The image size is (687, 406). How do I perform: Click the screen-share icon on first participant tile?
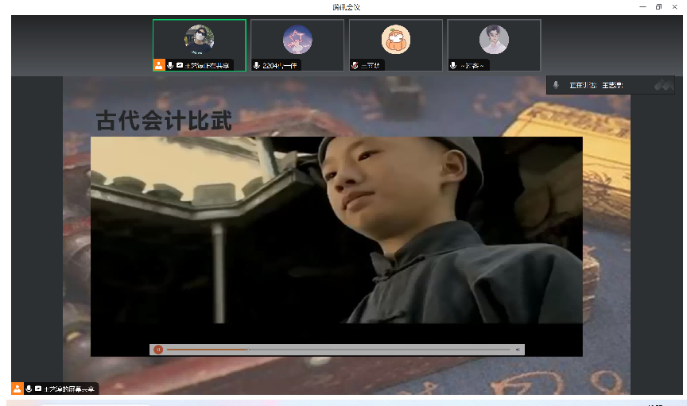(x=180, y=65)
